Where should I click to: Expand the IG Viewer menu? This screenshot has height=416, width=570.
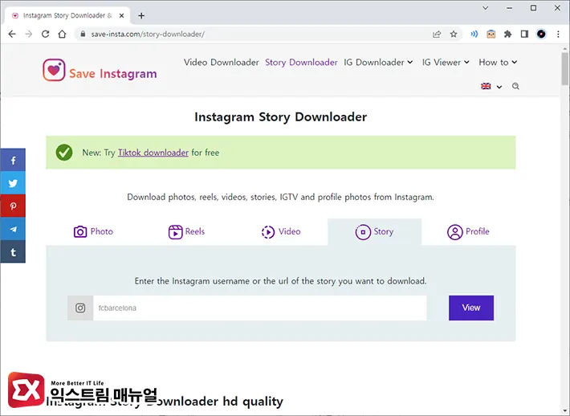click(446, 62)
